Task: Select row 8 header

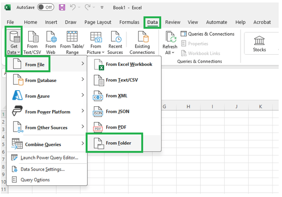Action: click(x=3, y=167)
